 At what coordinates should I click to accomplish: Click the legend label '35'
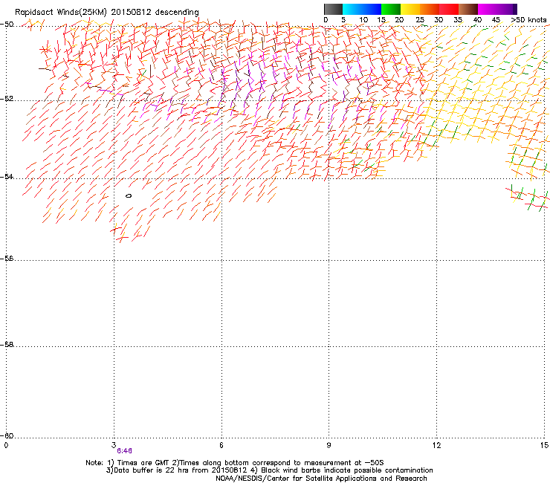point(458,20)
